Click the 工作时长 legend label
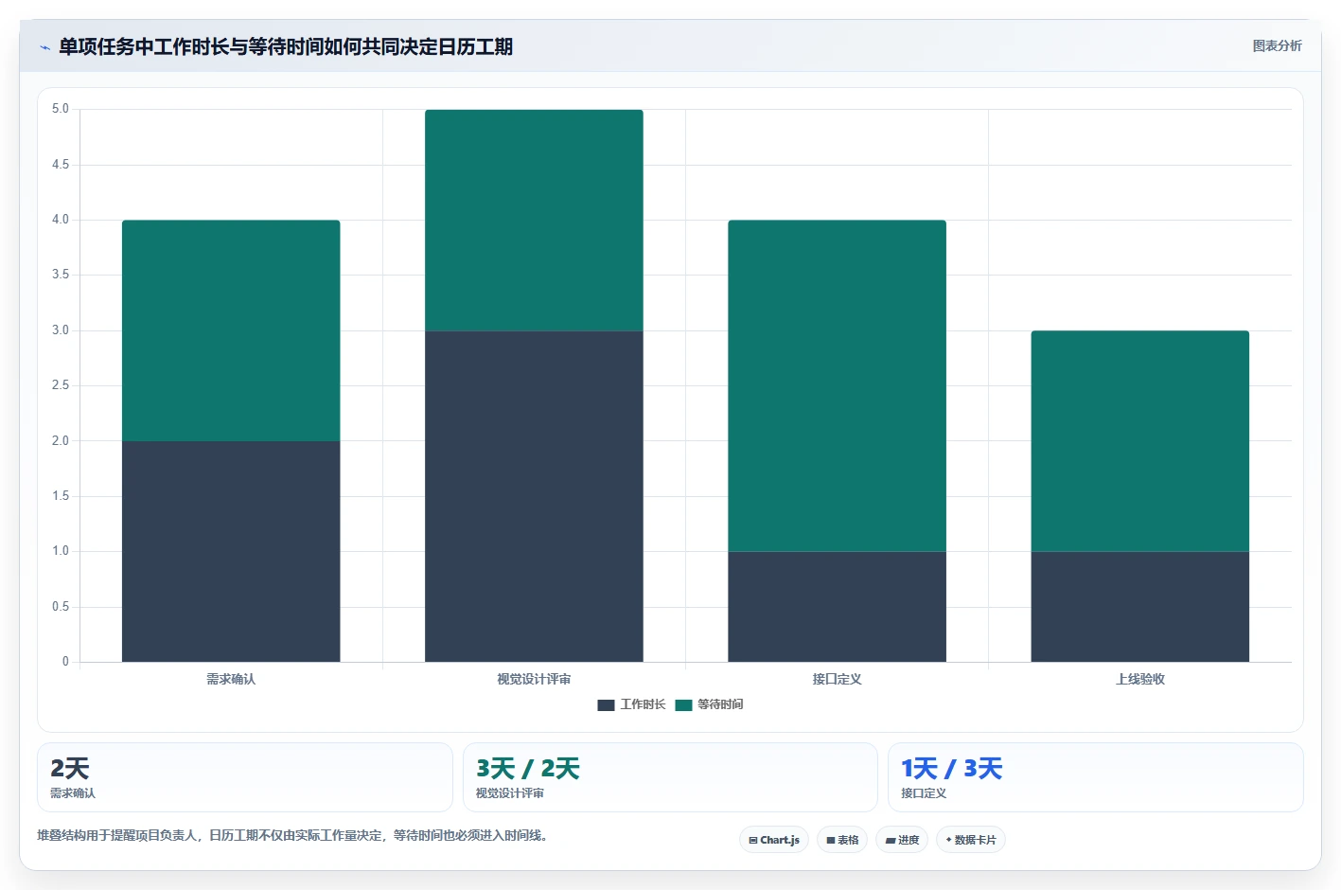The image size is (1341, 890). pos(643,704)
